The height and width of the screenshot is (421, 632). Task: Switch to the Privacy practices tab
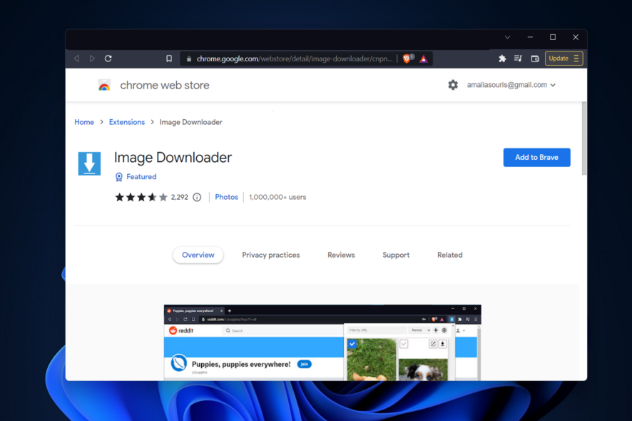pyautogui.click(x=271, y=255)
